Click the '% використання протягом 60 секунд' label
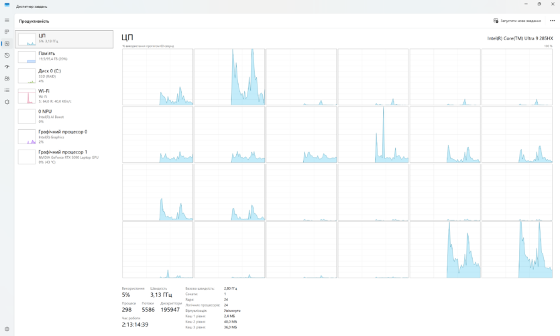This screenshot has height=336, width=560. (148, 46)
